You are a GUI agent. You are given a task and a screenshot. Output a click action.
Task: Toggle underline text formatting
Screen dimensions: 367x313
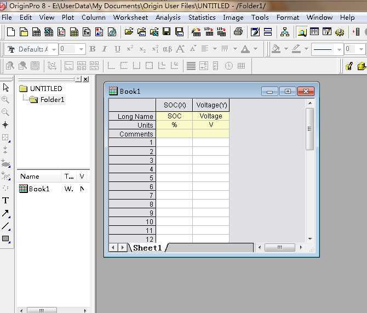tap(118, 49)
